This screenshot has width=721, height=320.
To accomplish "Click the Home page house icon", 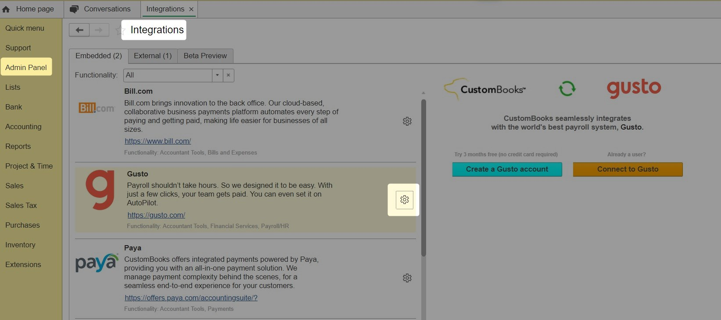I will [6, 9].
